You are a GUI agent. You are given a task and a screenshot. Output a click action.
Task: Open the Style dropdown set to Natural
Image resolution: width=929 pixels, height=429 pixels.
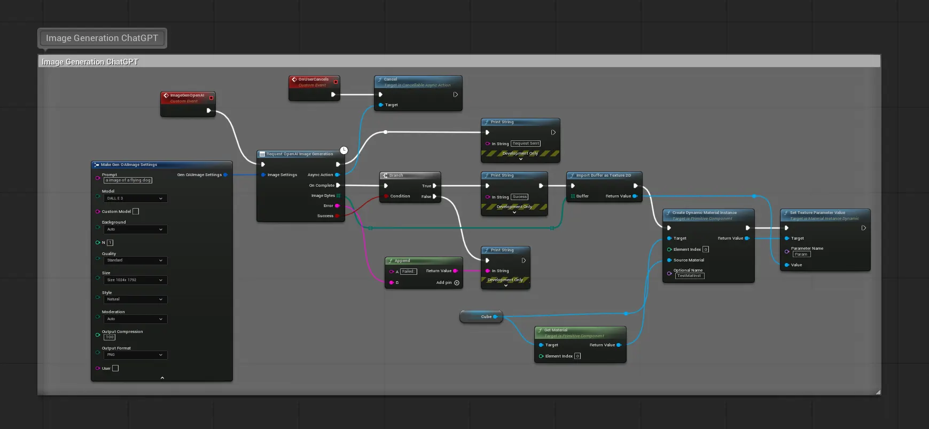135,299
